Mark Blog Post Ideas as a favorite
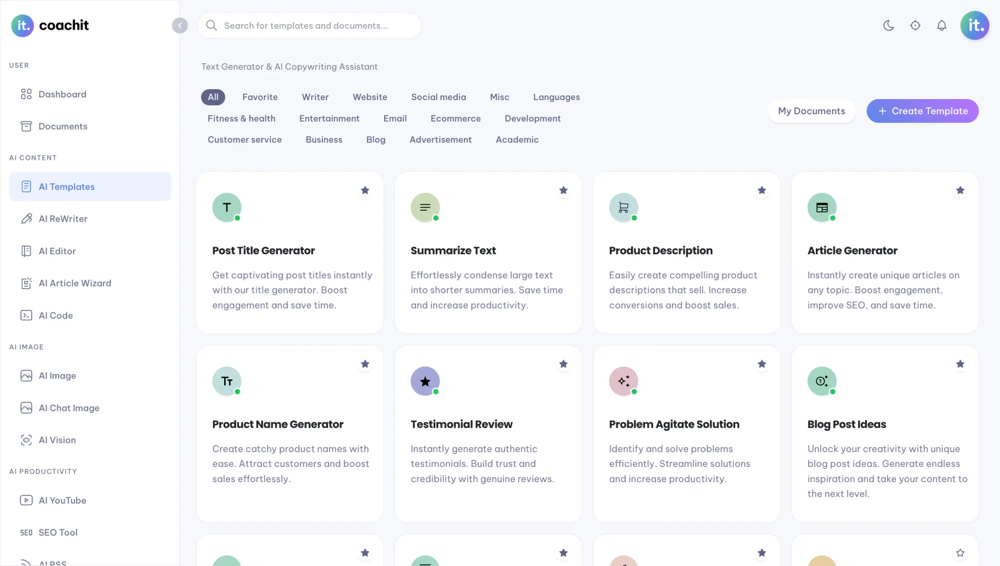 click(x=961, y=364)
